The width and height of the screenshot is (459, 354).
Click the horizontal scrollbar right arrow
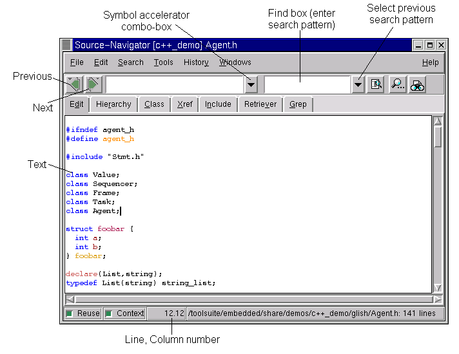(438, 300)
